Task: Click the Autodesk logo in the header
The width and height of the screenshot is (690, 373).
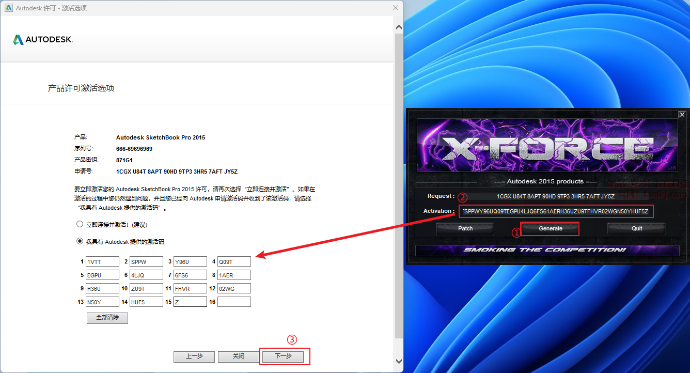Action: coord(43,40)
